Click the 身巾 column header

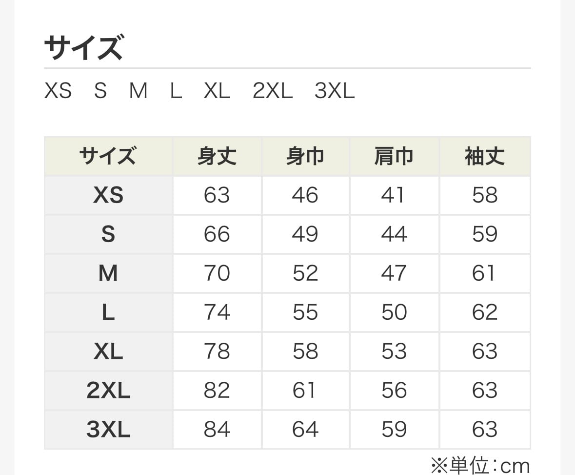(305, 157)
